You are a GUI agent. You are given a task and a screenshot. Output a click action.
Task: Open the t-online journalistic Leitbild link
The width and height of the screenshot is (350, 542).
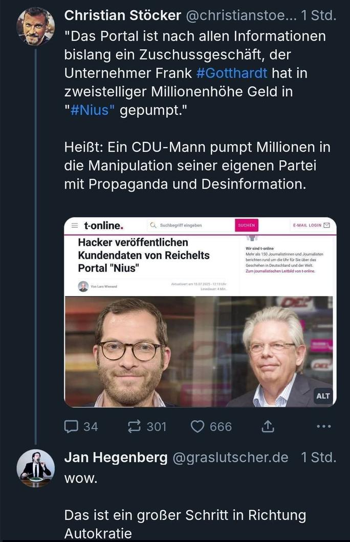(x=280, y=271)
